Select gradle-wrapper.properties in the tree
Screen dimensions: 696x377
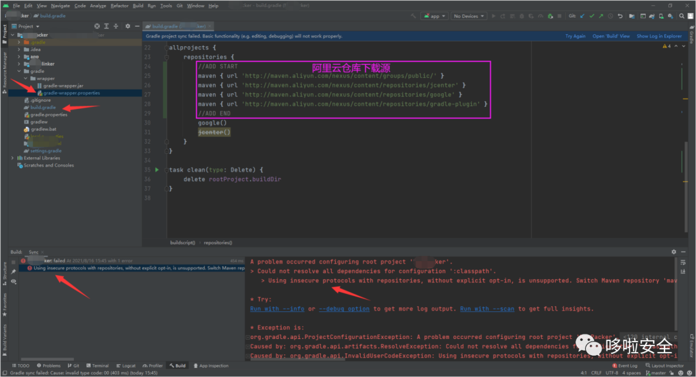tap(71, 93)
